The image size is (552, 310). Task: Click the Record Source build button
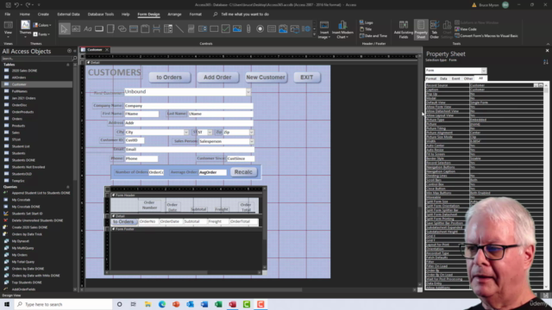coord(541,85)
